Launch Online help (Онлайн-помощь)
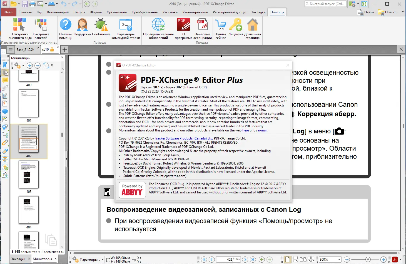 pyautogui.click(x=66, y=29)
